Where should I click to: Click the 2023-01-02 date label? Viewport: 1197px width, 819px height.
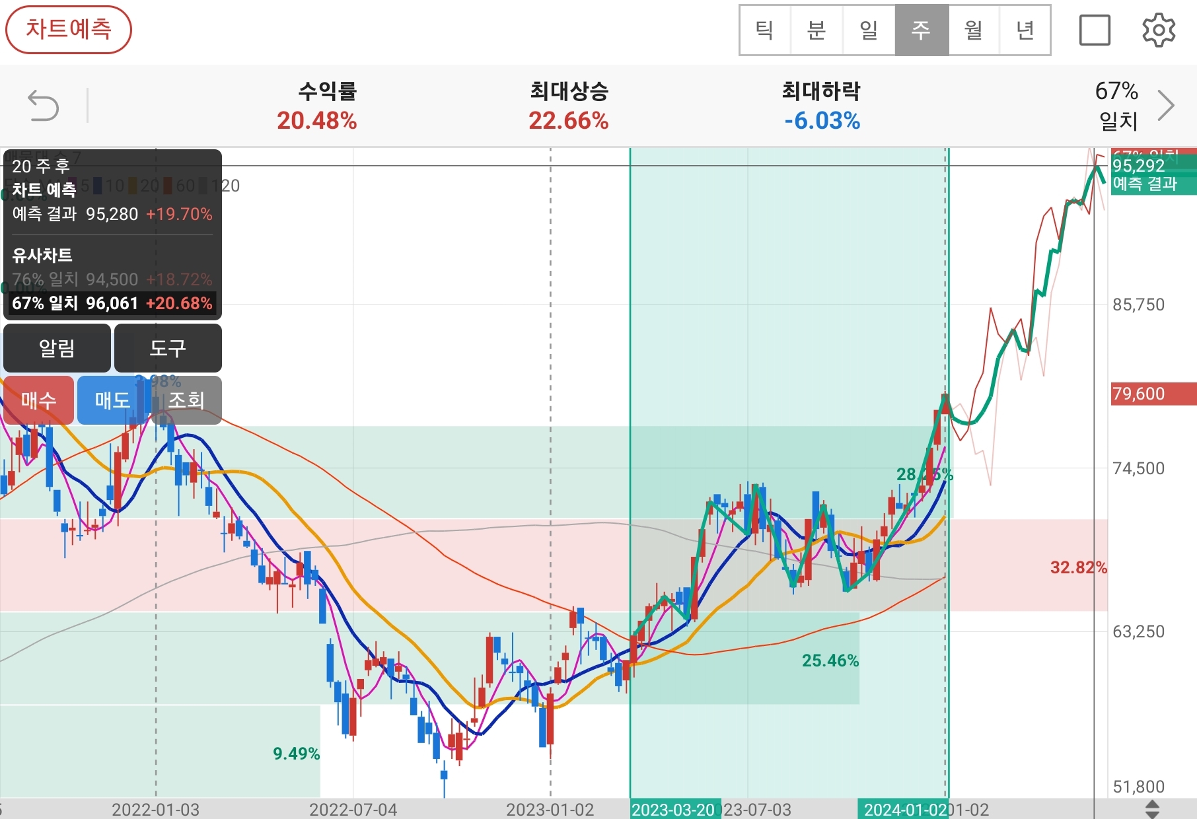point(550,810)
